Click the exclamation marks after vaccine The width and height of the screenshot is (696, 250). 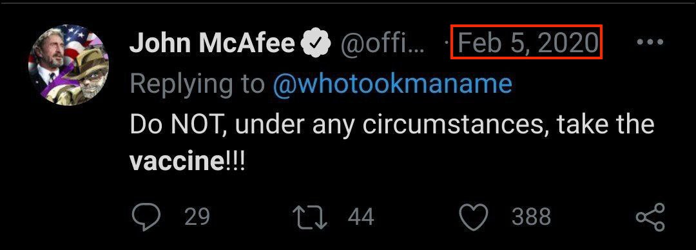click(233, 162)
